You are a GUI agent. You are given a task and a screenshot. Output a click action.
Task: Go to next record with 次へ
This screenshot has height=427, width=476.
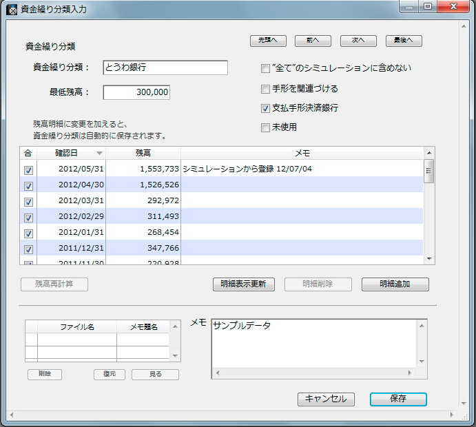pyautogui.click(x=358, y=41)
